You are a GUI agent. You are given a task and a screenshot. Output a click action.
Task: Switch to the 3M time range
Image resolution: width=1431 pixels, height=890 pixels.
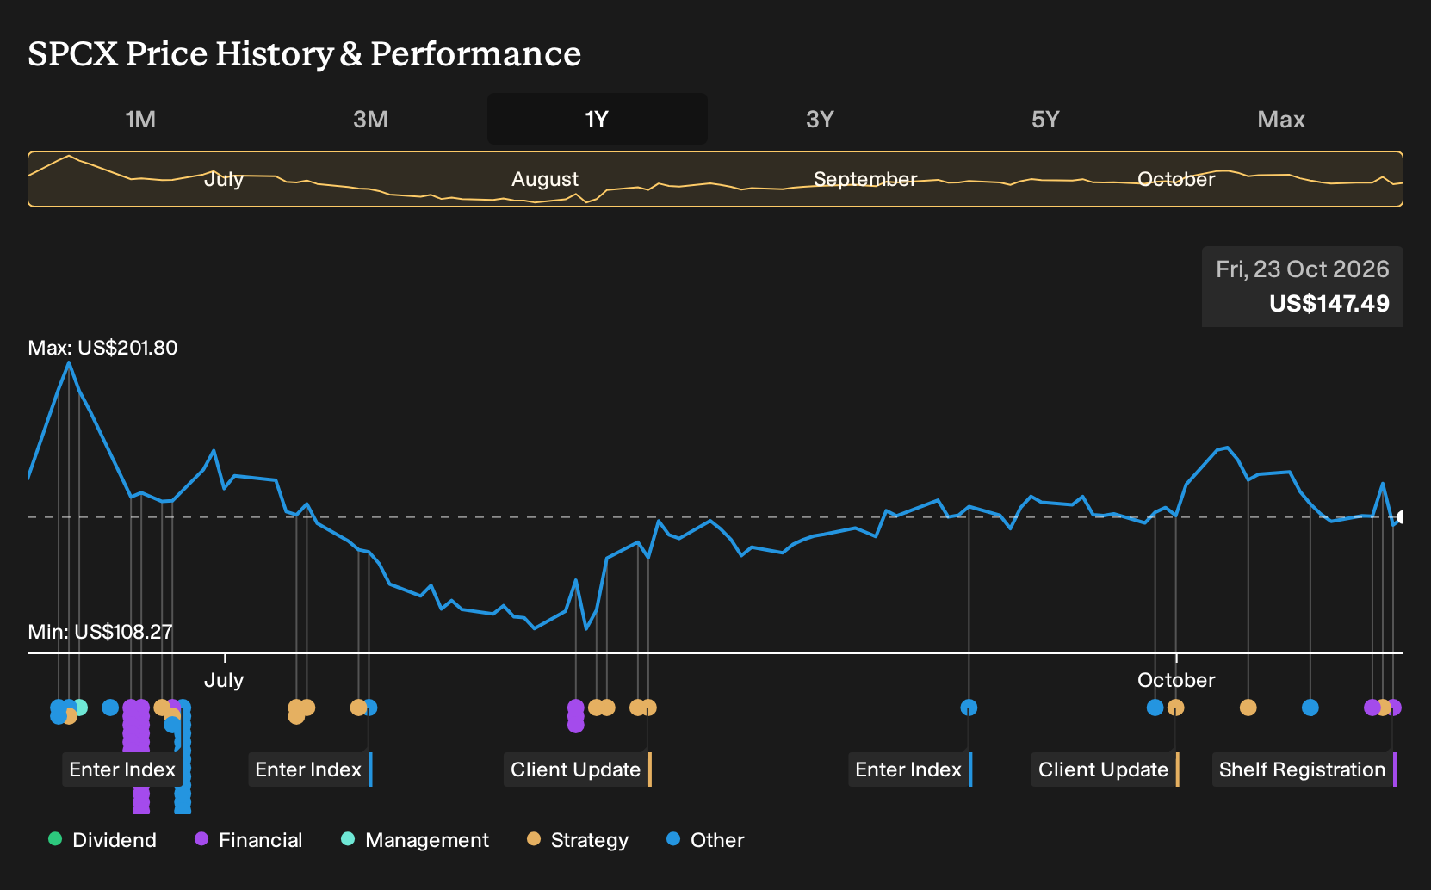point(370,119)
